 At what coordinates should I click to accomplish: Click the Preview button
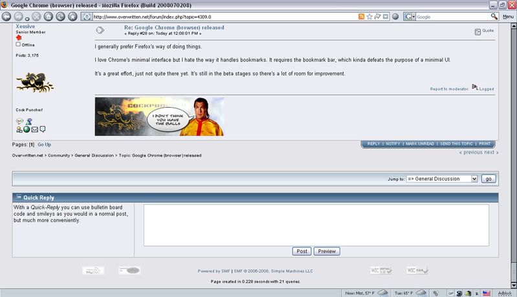pyautogui.click(x=327, y=251)
